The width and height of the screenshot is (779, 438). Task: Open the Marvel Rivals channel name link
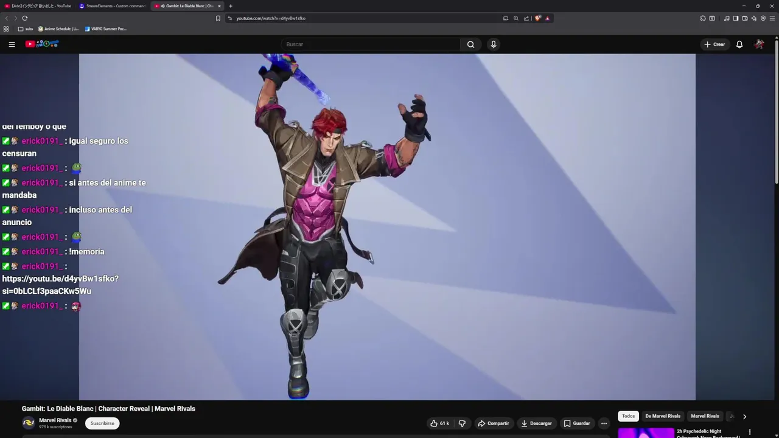click(55, 420)
